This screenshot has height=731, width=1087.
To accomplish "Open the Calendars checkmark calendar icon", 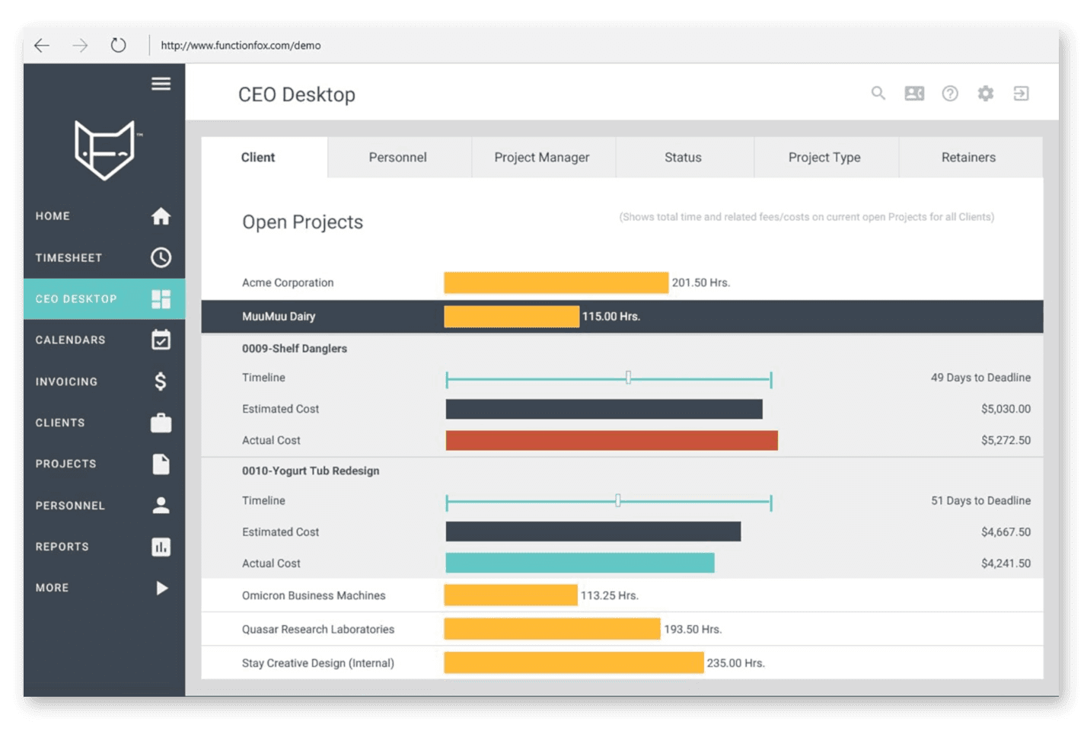I will (161, 340).
